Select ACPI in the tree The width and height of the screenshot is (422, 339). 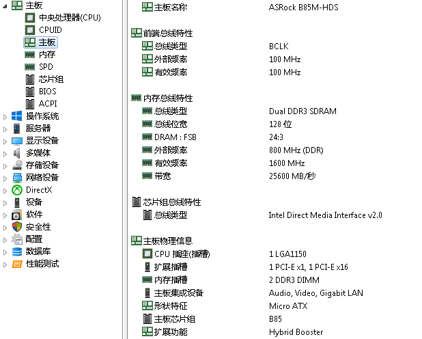[x=48, y=104]
